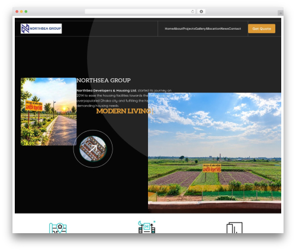Open the About menu item
The image size is (296, 251).
(178, 28)
